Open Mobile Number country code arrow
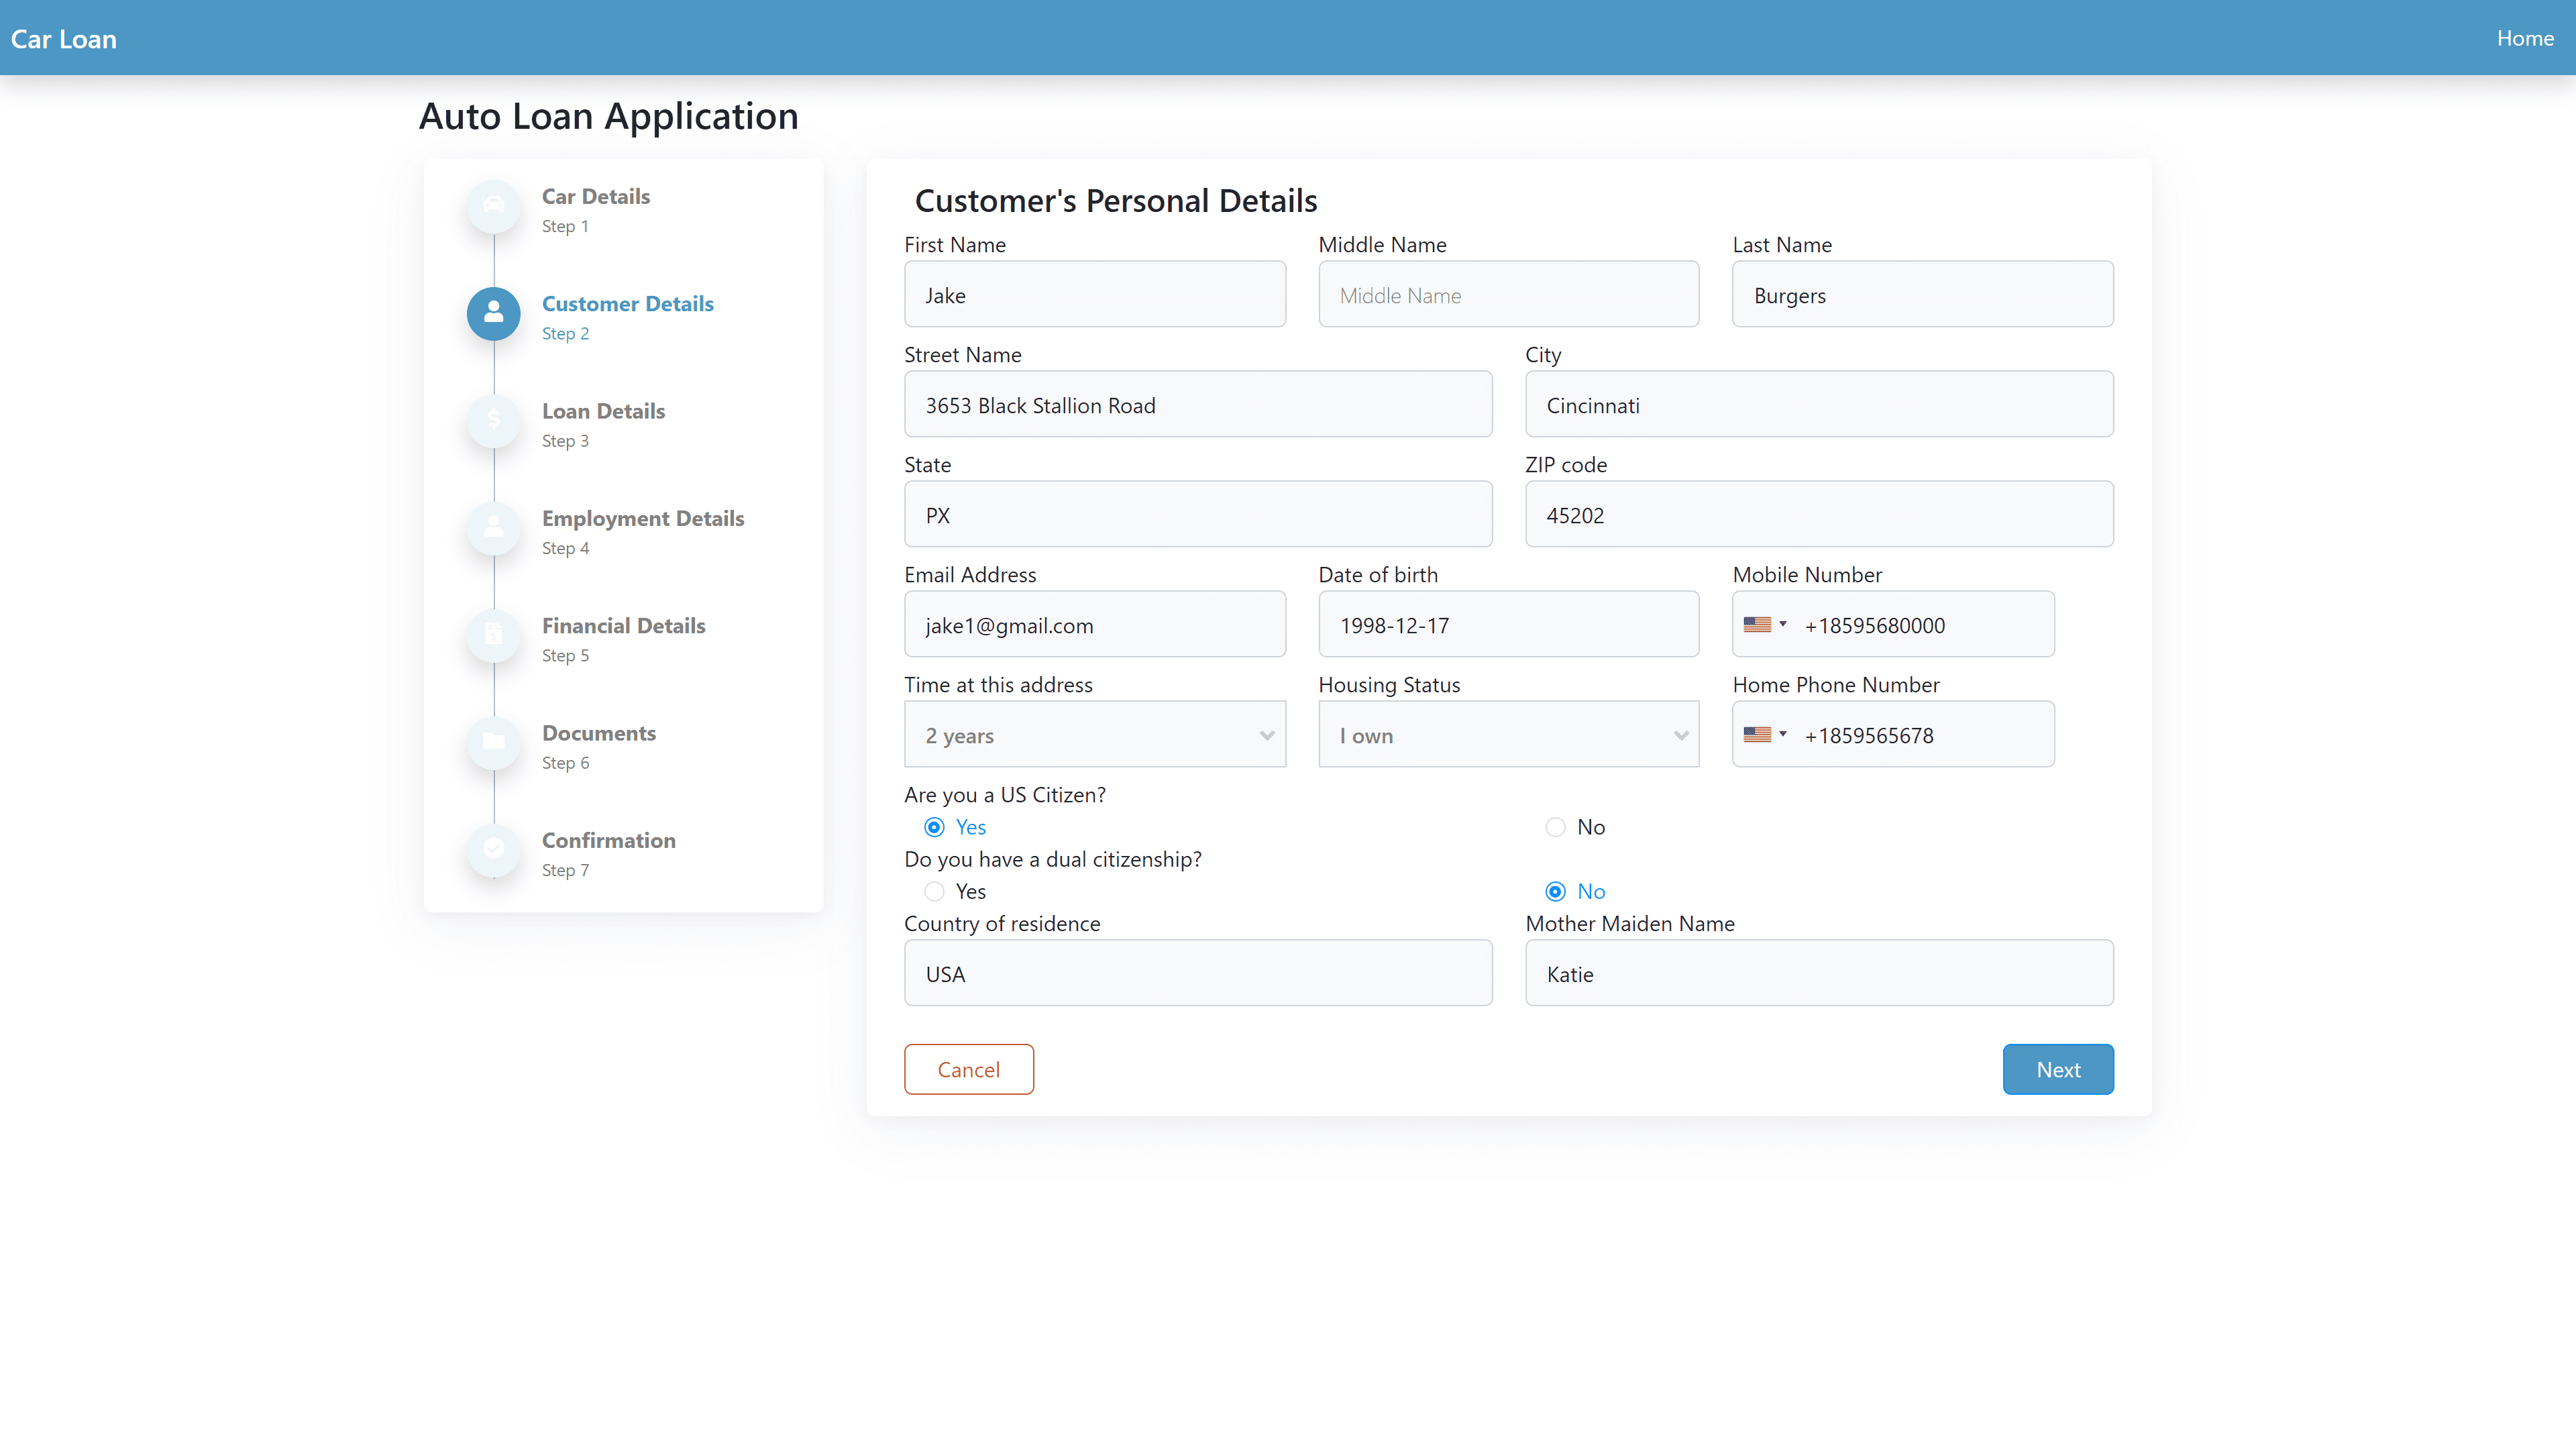The image size is (2576, 1449). pyautogui.click(x=1783, y=624)
